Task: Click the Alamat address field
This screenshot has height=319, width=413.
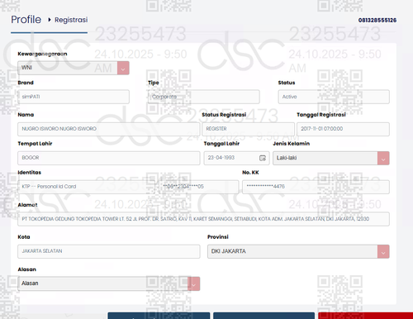Action: [x=203, y=219]
